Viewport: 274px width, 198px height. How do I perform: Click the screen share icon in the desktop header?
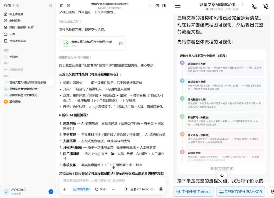coord(157,6)
